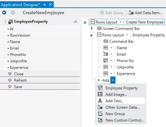Select the Email property in left panel
The image size is (166, 127).
[x=14, y=48]
